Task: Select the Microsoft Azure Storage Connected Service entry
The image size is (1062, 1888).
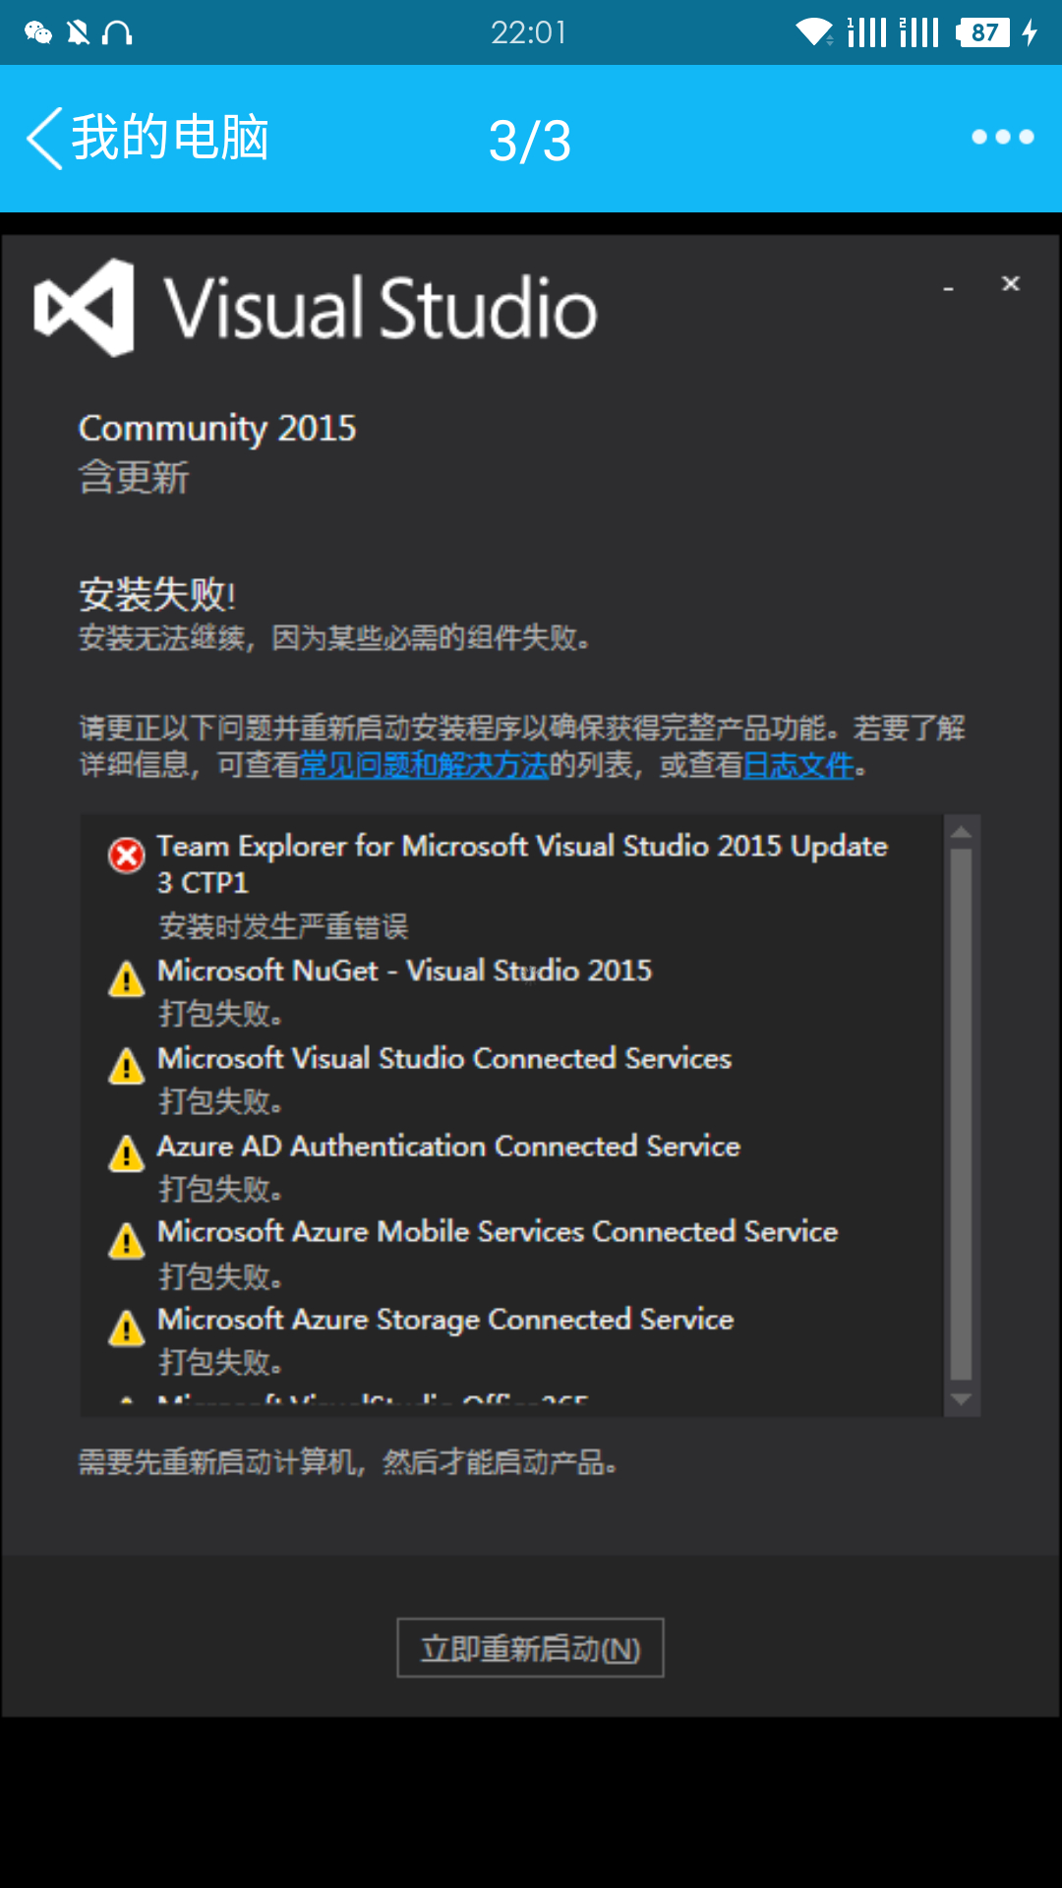Action: (x=445, y=1320)
